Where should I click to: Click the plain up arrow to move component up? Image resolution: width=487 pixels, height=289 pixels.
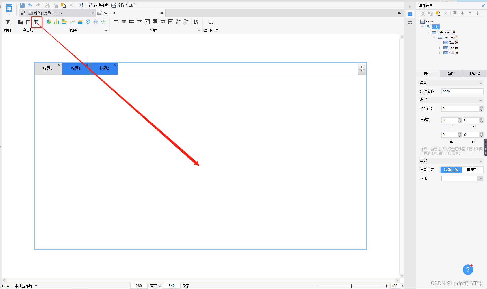470,13
